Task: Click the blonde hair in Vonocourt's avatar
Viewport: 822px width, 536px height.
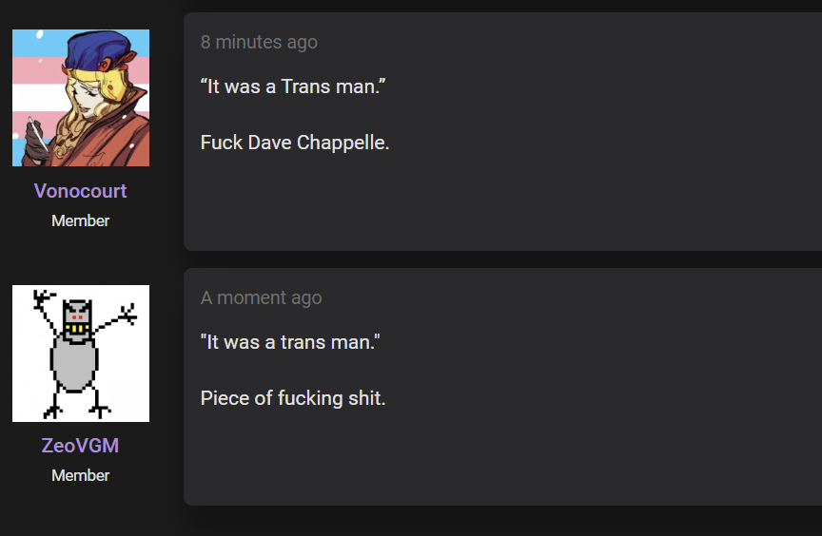Action: [79, 131]
